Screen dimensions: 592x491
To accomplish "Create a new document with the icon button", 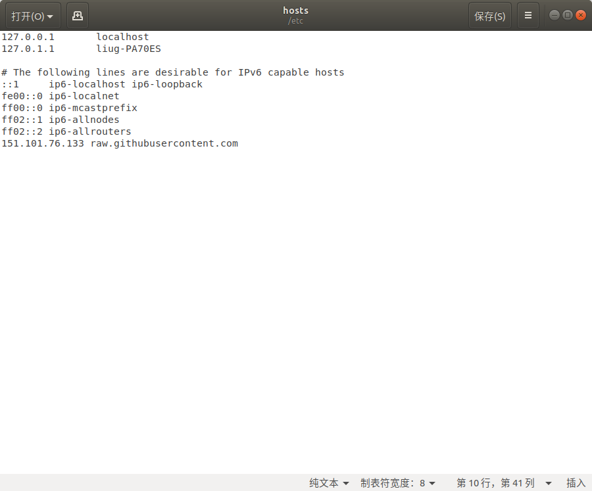I will pos(78,16).
